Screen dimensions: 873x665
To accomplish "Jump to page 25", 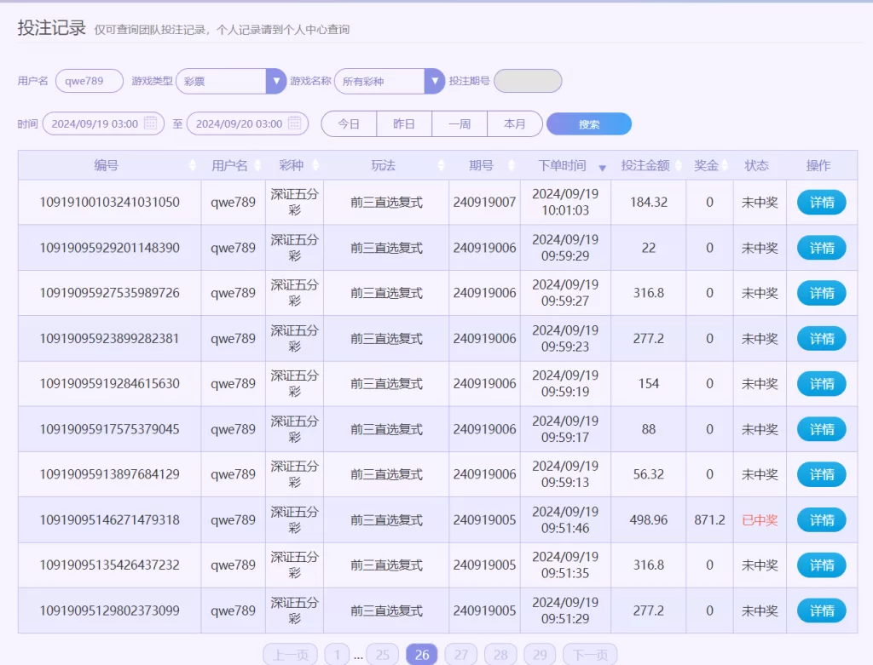I will 383,655.
